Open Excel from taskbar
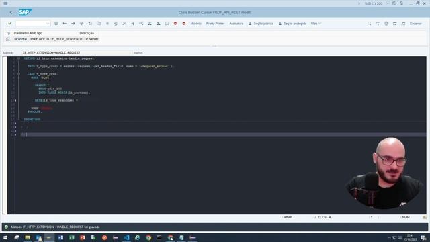This screenshot has height=242, width=430. [72, 237]
